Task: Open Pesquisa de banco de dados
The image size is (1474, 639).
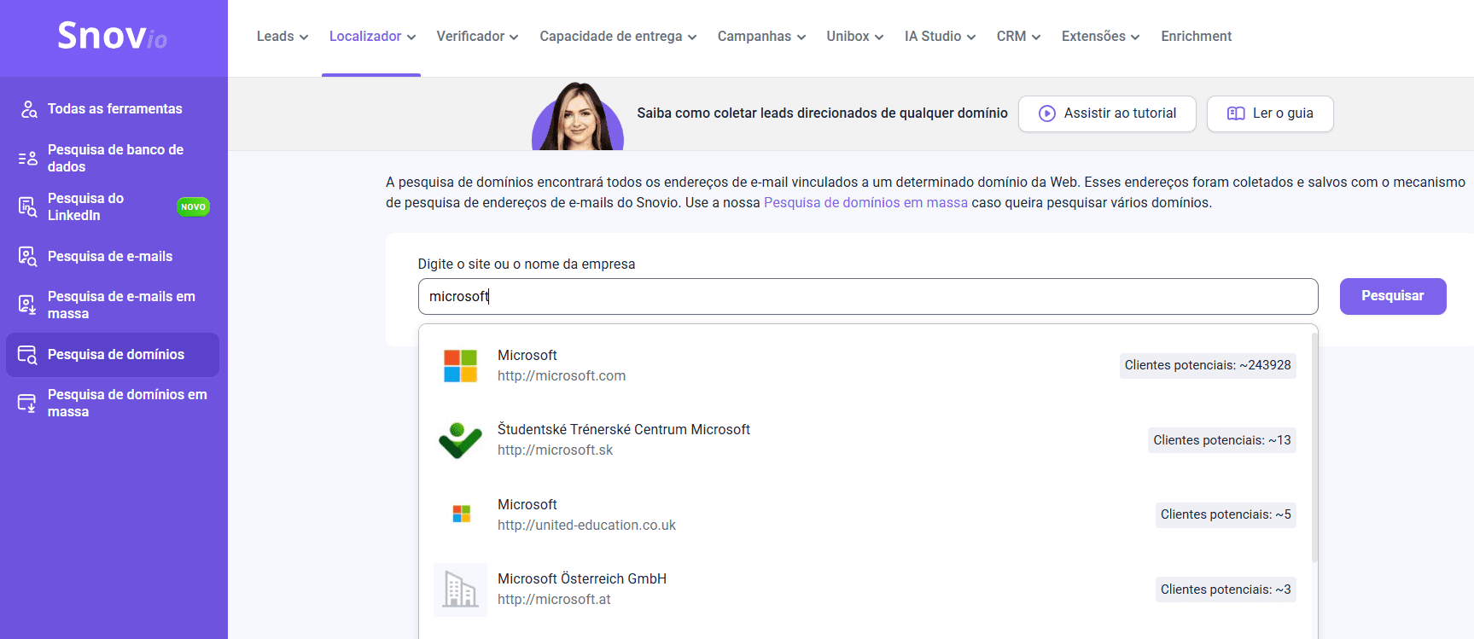Action: pos(113,158)
